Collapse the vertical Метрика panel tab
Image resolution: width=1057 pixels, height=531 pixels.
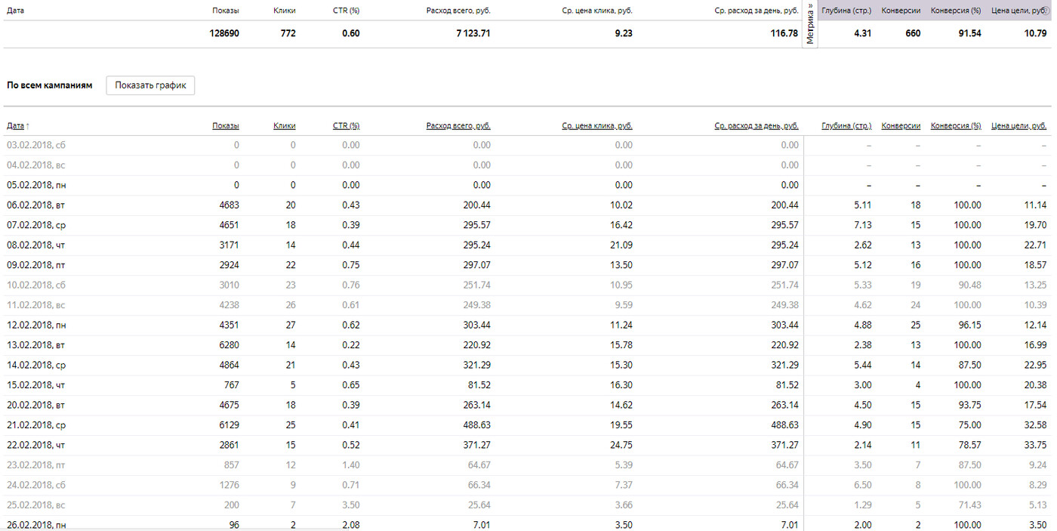point(810,24)
